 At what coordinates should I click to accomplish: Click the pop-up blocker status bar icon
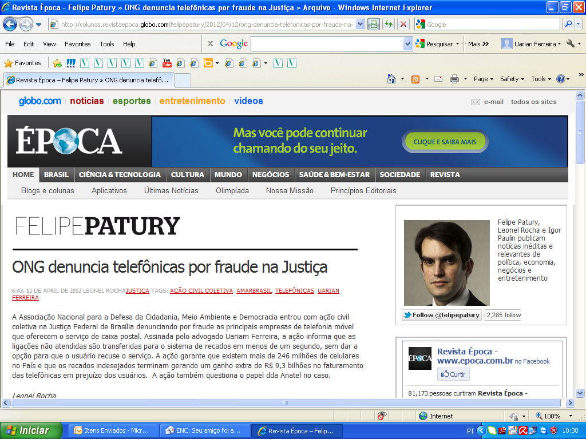tap(382, 416)
